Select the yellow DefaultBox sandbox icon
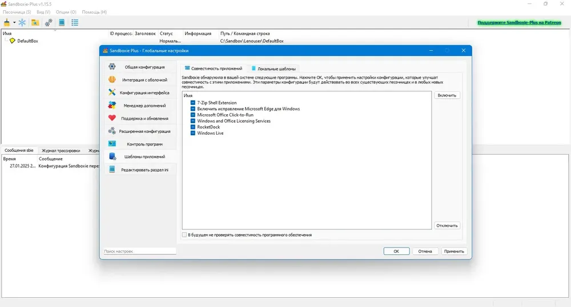The width and height of the screenshot is (571, 307). [x=13, y=41]
